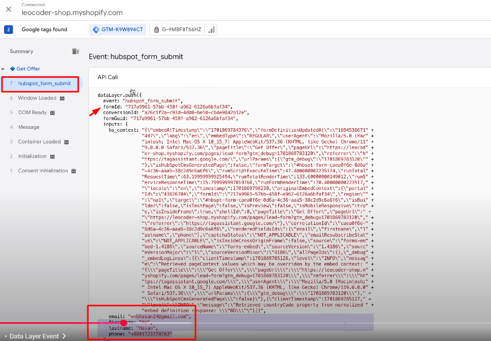The width and height of the screenshot is (491, 341).
Task: Select the G-9MBF8T56HZ Google tag
Action: [x=178, y=30]
